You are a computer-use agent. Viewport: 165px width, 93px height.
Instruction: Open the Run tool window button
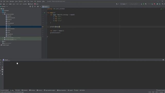(12, 90)
